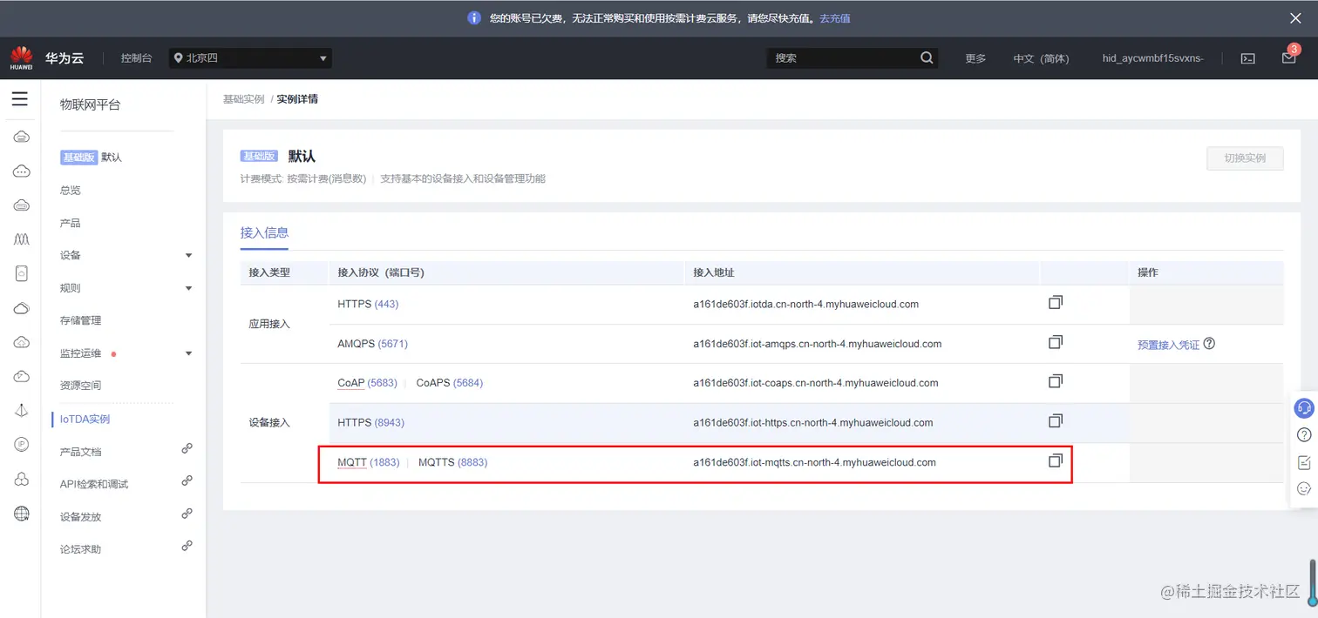
Task: Open the 中文 (简体) language selector
Action: point(1041,58)
